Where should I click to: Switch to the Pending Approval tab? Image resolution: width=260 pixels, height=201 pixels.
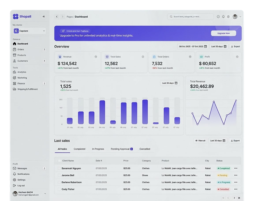(122, 149)
